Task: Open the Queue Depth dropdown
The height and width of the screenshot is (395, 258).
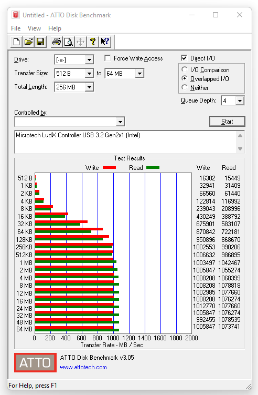Action: point(240,101)
